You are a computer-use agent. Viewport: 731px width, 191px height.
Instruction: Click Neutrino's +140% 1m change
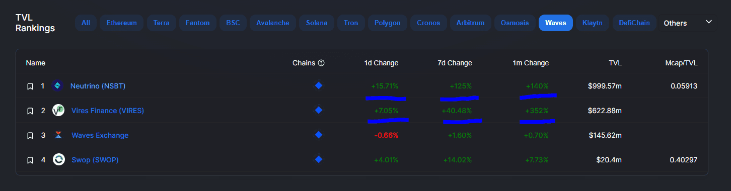[537, 86]
